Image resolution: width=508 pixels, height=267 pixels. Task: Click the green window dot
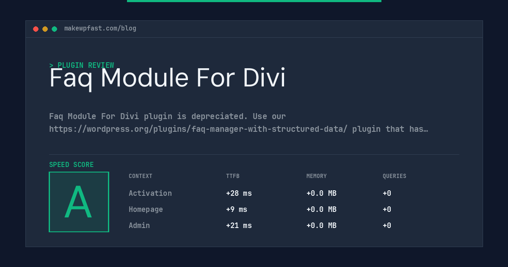coord(54,29)
